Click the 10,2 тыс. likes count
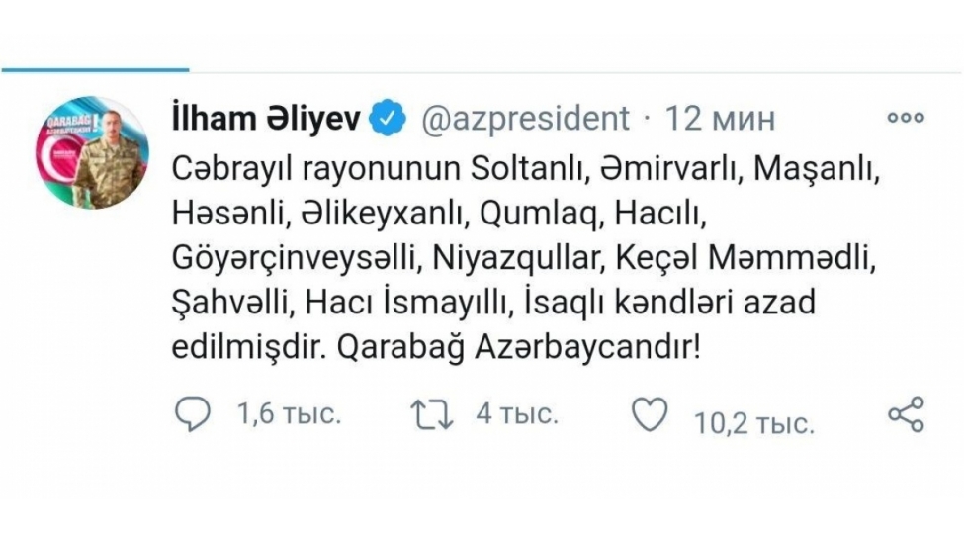Viewport: 964px width, 534px height. click(x=753, y=424)
